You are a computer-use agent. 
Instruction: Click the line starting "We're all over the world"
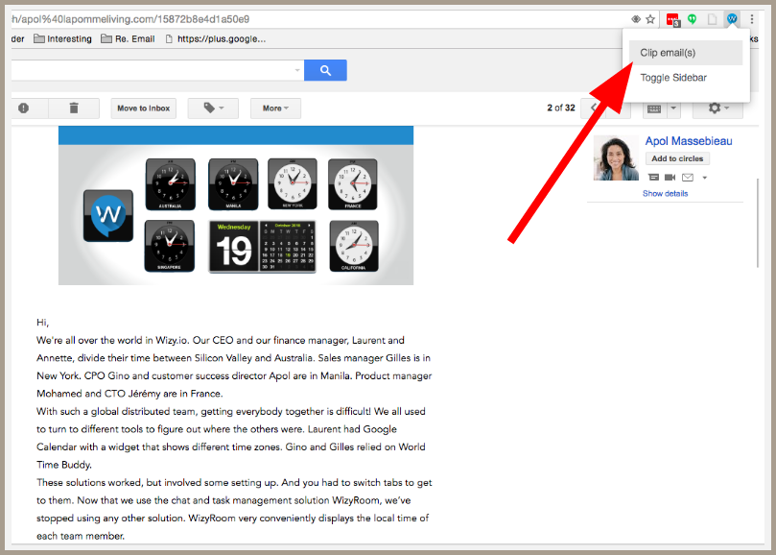point(221,341)
